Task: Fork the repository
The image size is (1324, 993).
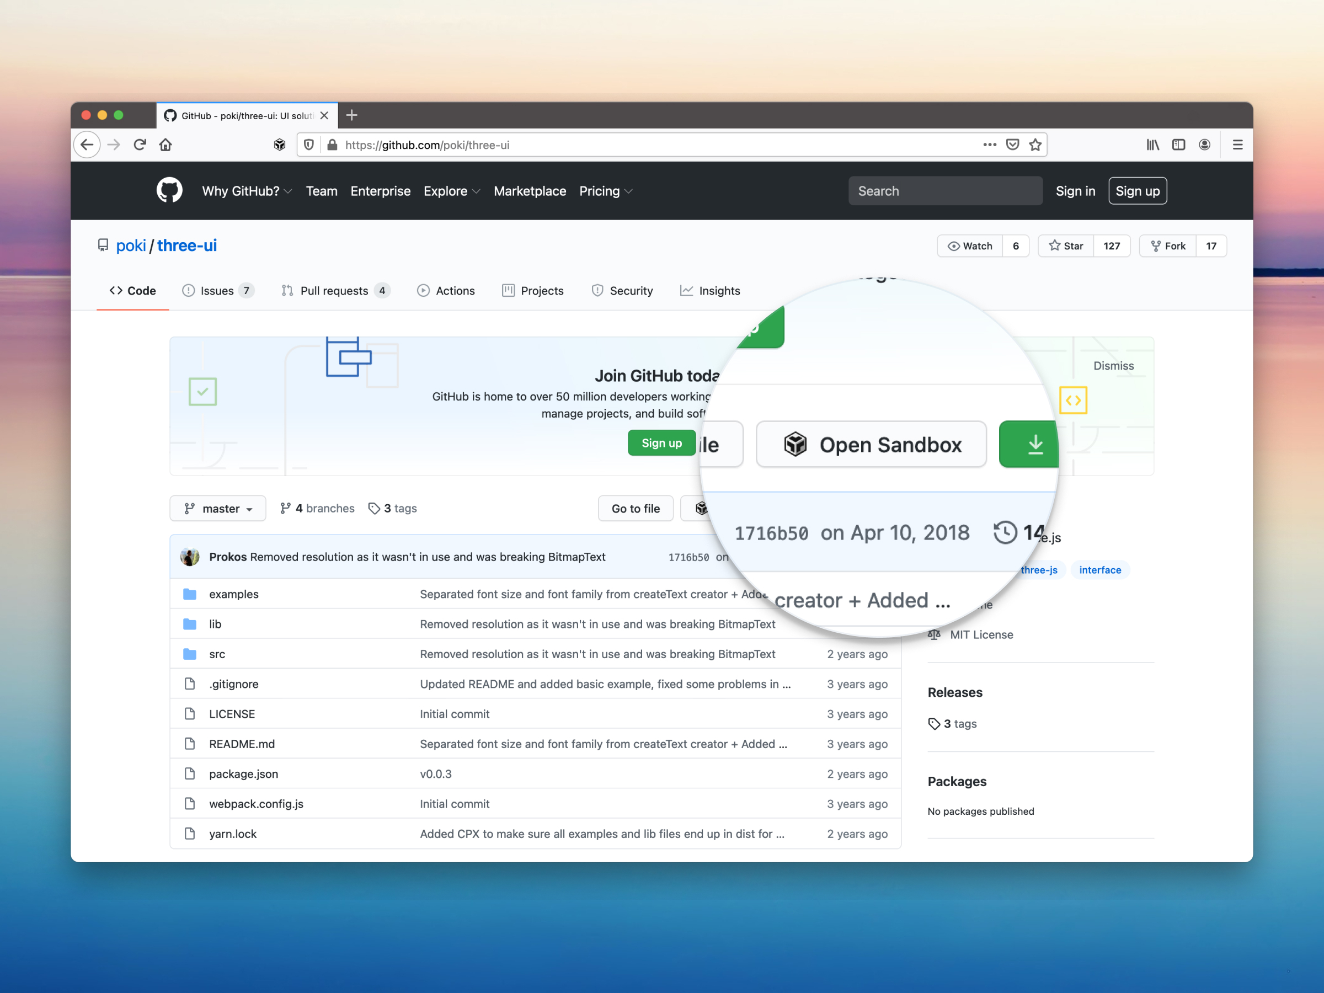Action: 1168,246
